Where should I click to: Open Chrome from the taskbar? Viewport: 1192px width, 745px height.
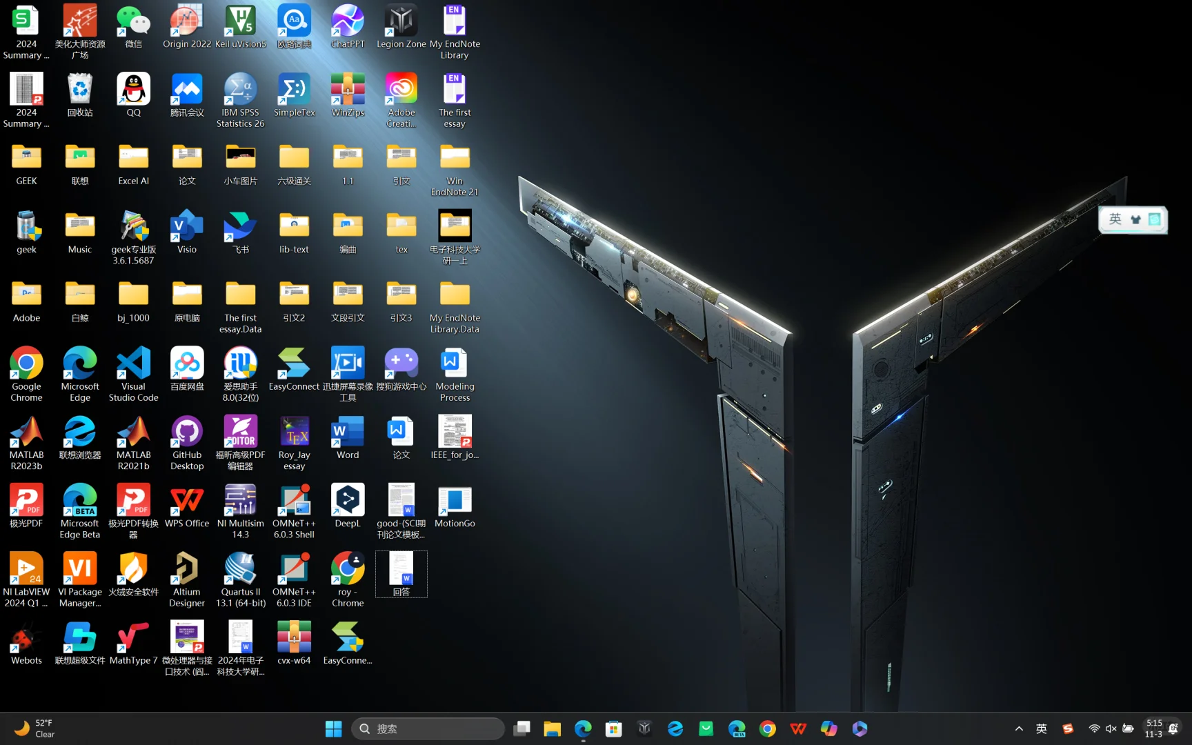pos(767,728)
